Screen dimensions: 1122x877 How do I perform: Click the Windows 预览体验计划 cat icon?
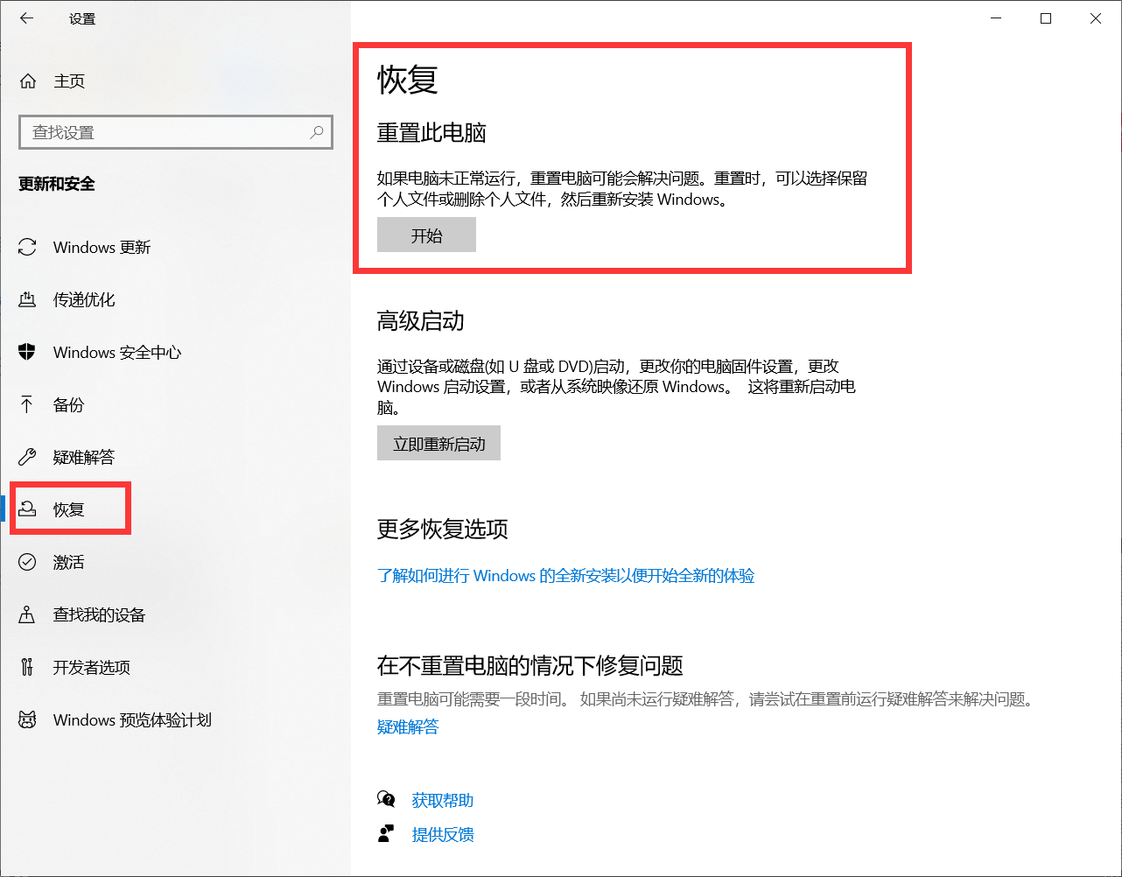27,719
